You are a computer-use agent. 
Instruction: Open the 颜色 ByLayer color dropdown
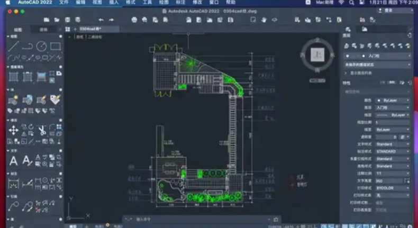point(392,100)
